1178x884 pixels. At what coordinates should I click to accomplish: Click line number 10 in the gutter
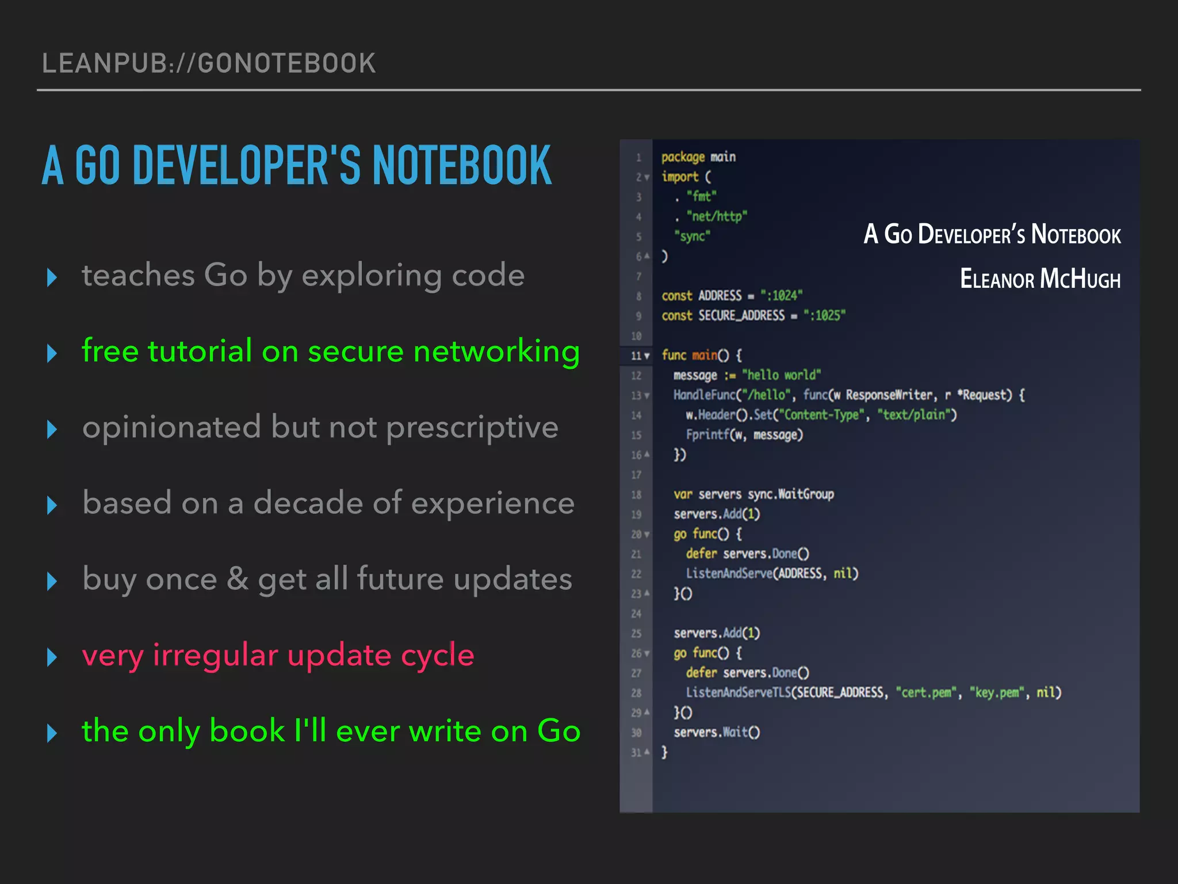[636, 336]
